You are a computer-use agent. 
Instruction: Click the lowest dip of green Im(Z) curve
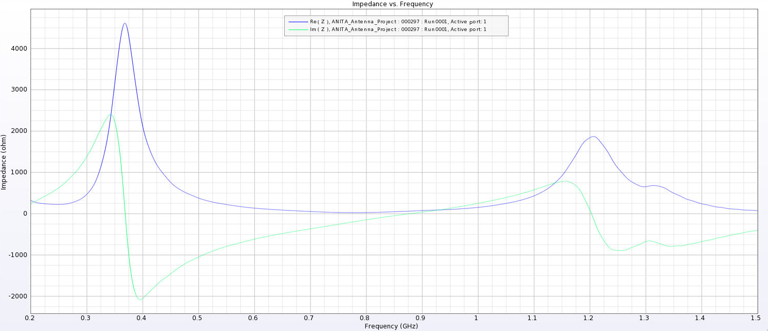click(x=140, y=299)
